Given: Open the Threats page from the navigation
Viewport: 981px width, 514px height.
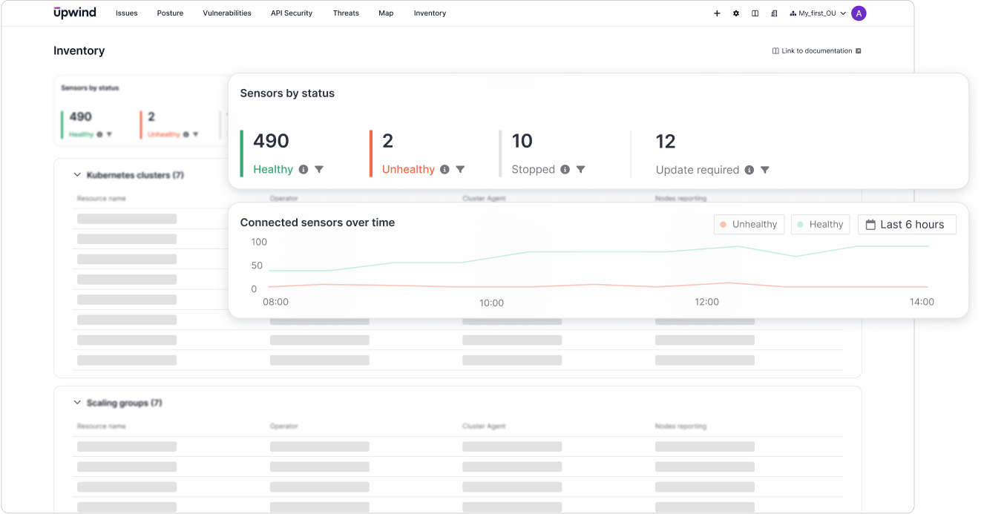Looking at the screenshot, I should [x=346, y=13].
